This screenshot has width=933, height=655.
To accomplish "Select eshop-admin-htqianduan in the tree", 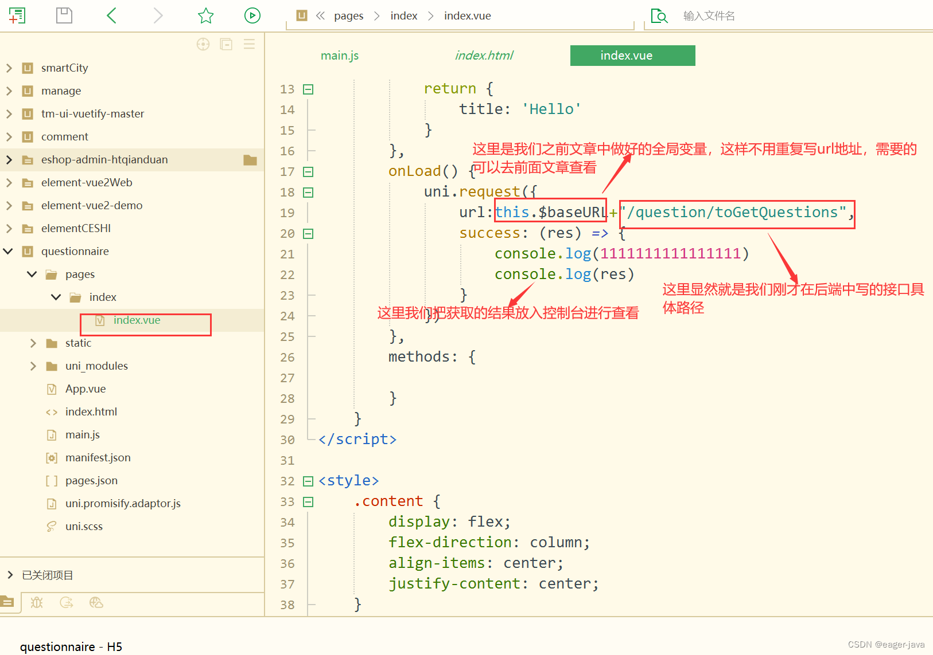I will 104,160.
